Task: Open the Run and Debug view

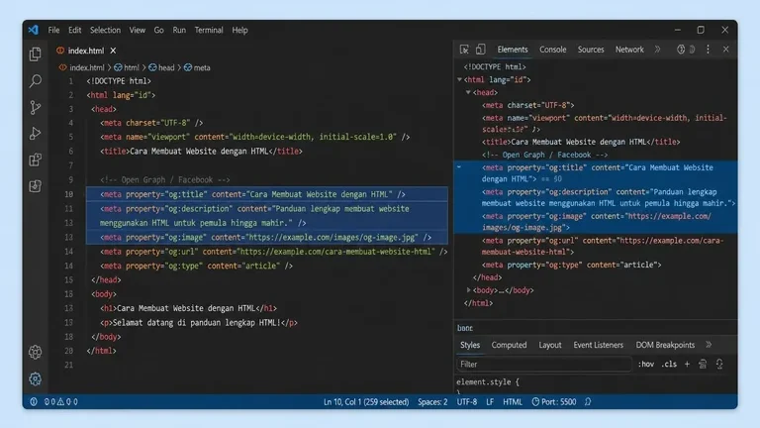Action: pyautogui.click(x=35, y=134)
